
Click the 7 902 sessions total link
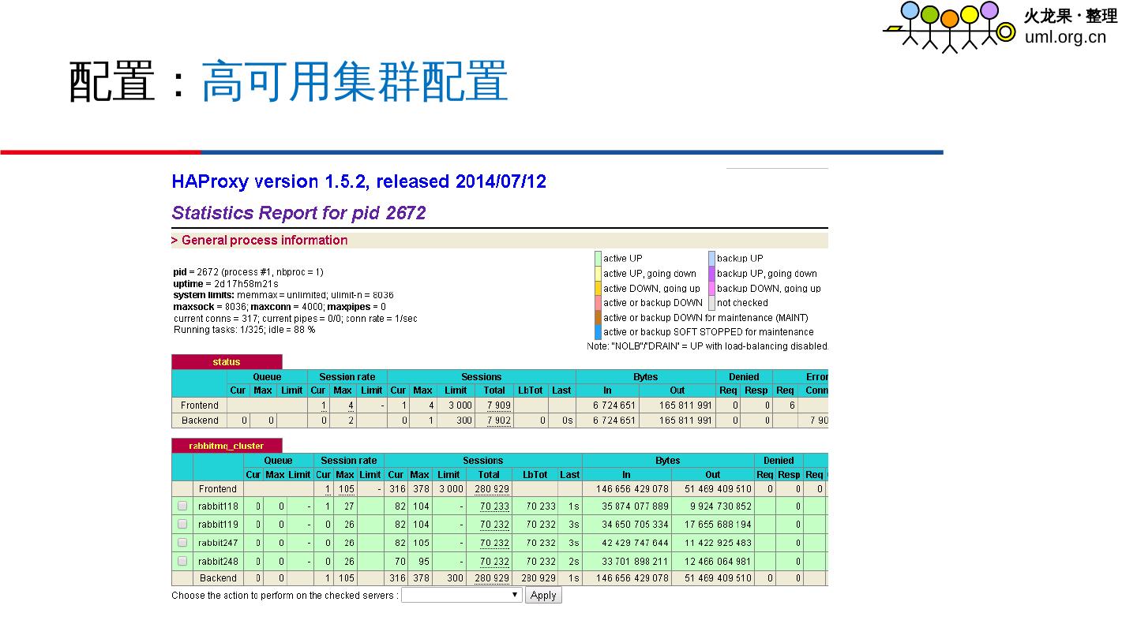tap(498, 420)
